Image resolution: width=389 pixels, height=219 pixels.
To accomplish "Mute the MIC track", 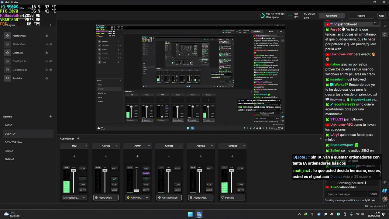I will click(83, 190).
